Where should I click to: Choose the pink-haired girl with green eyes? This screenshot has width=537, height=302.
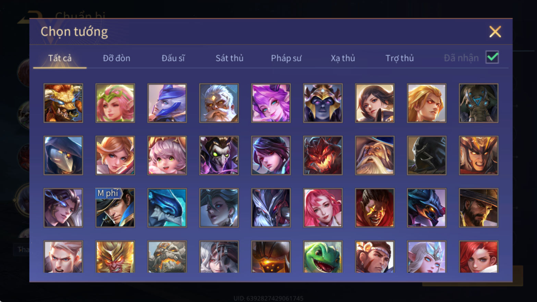click(167, 156)
